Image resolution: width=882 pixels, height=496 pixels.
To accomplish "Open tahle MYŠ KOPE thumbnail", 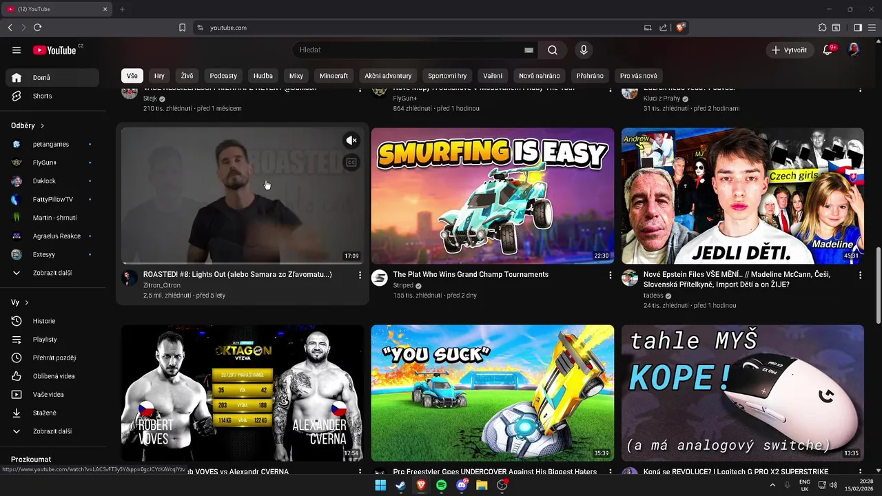I will coord(743,393).
